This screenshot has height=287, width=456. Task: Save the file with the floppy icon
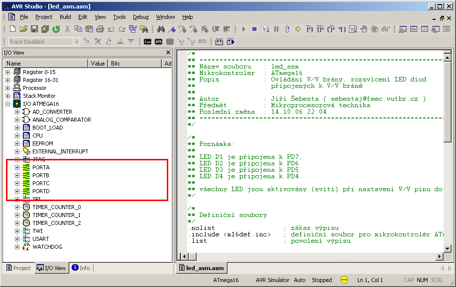(x=34, y=29)
